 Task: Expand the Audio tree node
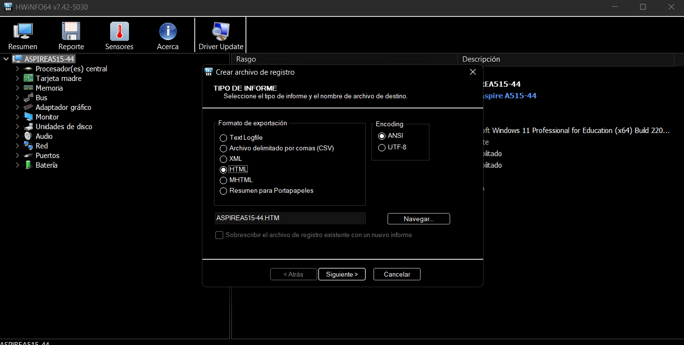point(17,136)
